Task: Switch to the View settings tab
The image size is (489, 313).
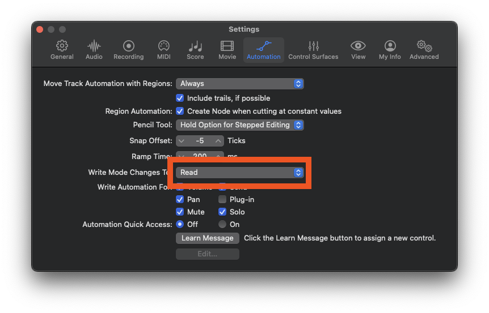Action: tap(358, 50)
